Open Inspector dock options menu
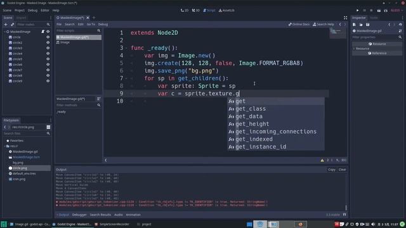Screen dimensions: 406x228 (402, 18)
